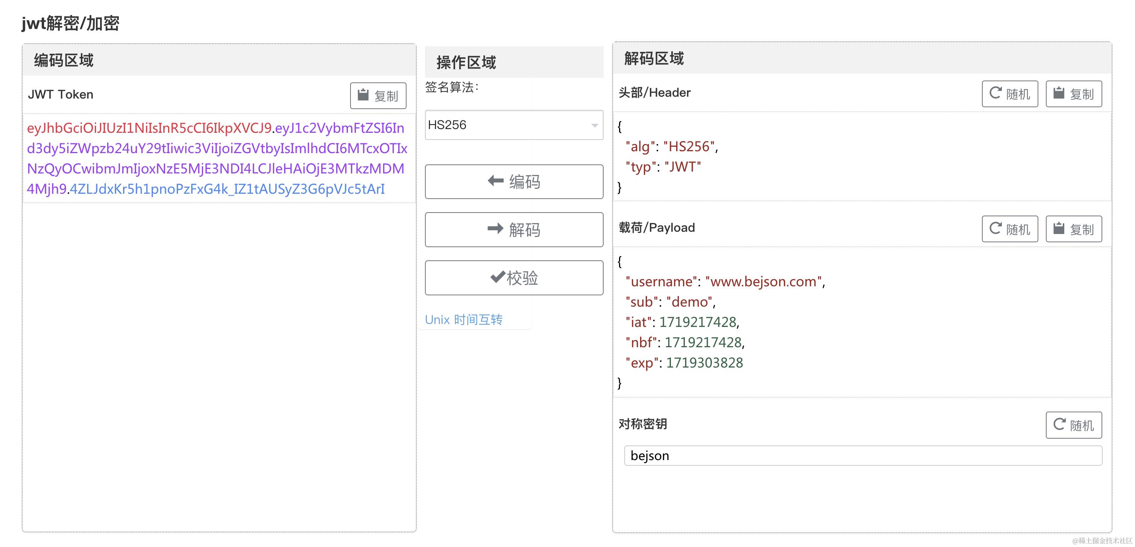Click the 解码 decode button label
The height and width of the screenshot is (547, 1135).
coord(524,230)
